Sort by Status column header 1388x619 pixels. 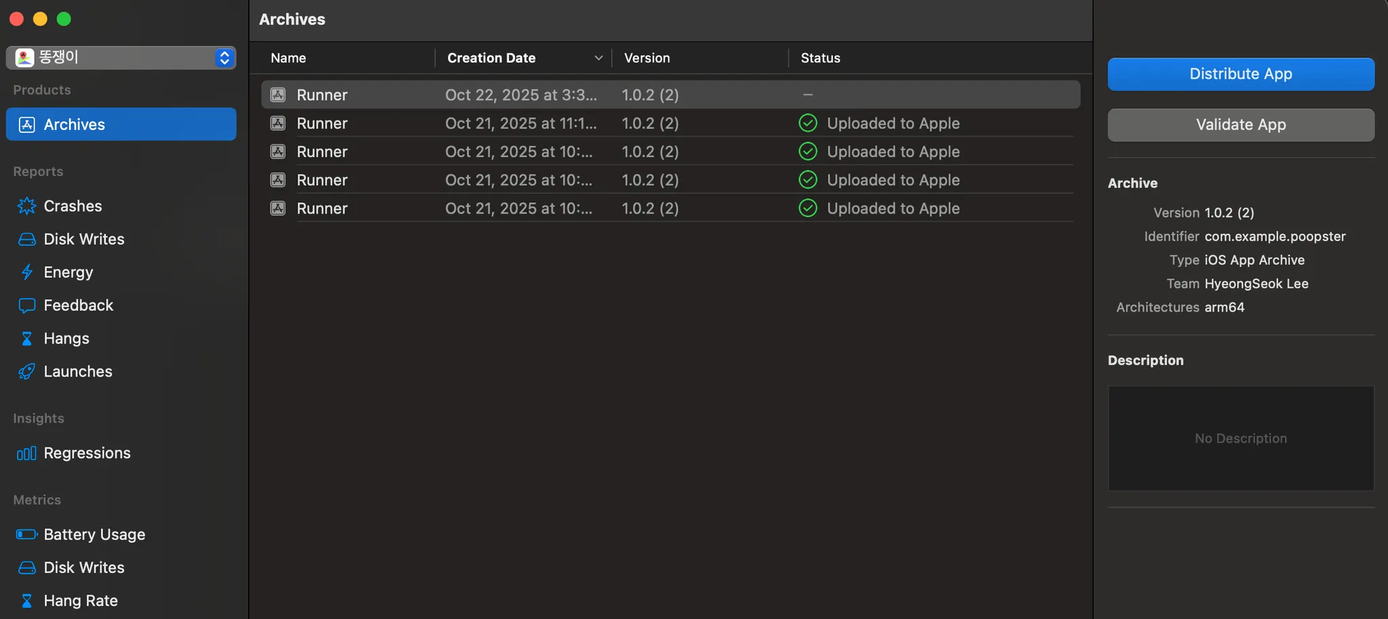(x=820, y=58)
